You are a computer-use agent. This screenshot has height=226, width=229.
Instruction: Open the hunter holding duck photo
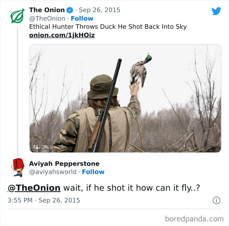(125, 98)
